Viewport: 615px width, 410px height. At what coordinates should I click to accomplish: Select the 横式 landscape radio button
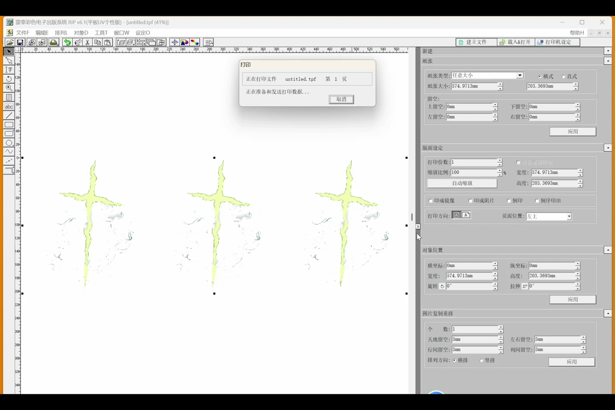click(x=540, y=76)
